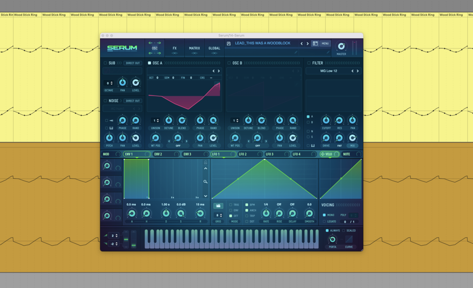Click the filter CUTOFF knob
Viewport: 473px width, 288px height.
point(326,120)
